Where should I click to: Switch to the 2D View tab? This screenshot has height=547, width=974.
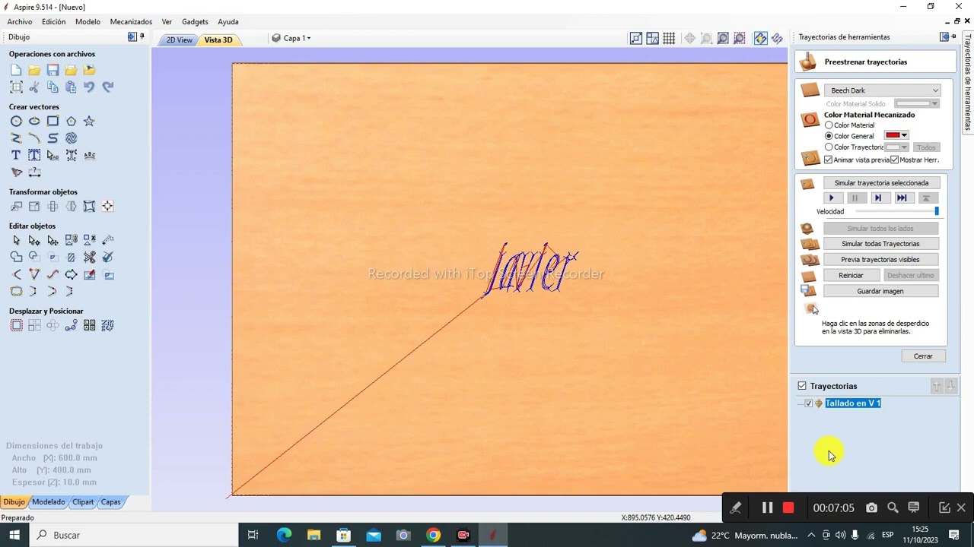click(x=180, y=40)
